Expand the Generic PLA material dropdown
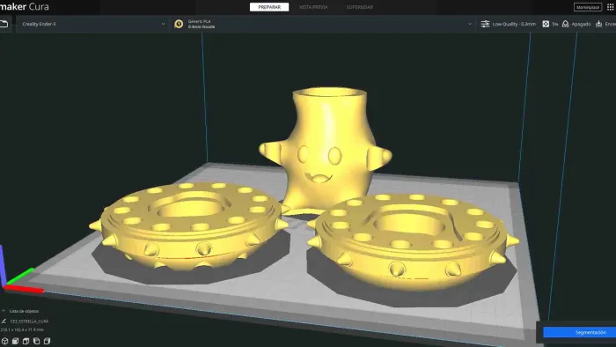The width and height of the screenshot is (616, 347). click(323, 24)
